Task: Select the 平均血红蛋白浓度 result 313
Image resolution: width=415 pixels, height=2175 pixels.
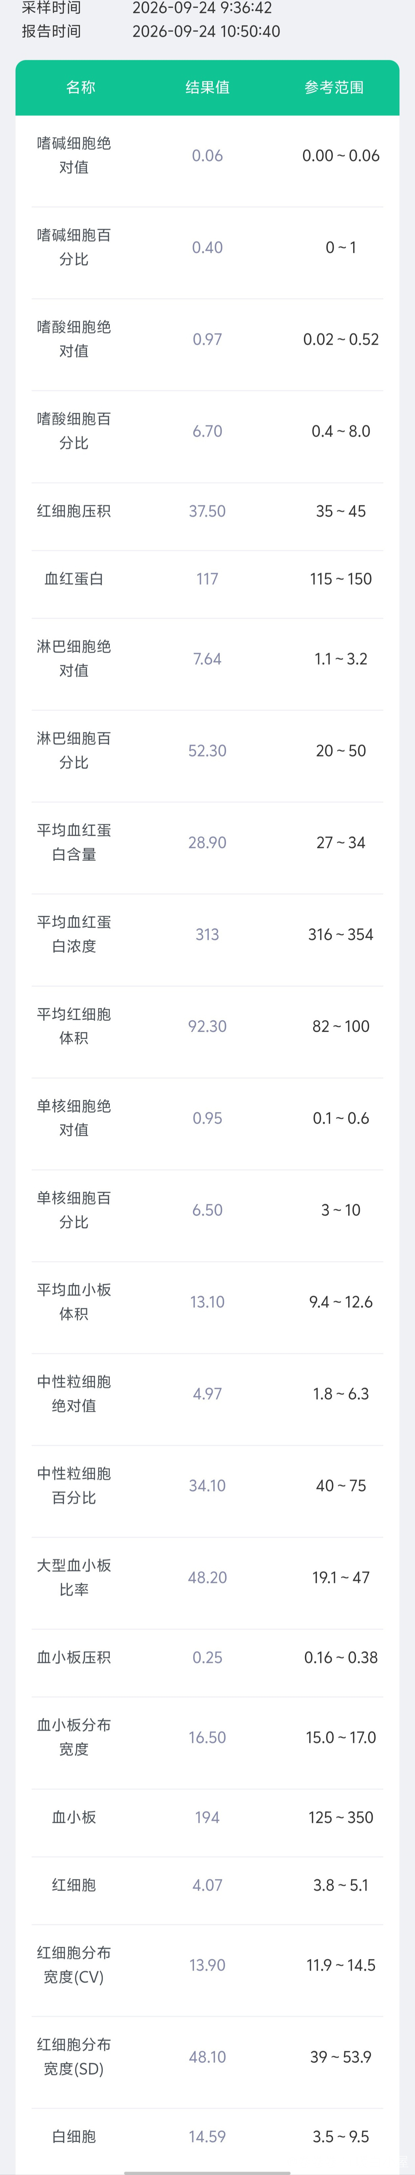Action: point(207,935)
